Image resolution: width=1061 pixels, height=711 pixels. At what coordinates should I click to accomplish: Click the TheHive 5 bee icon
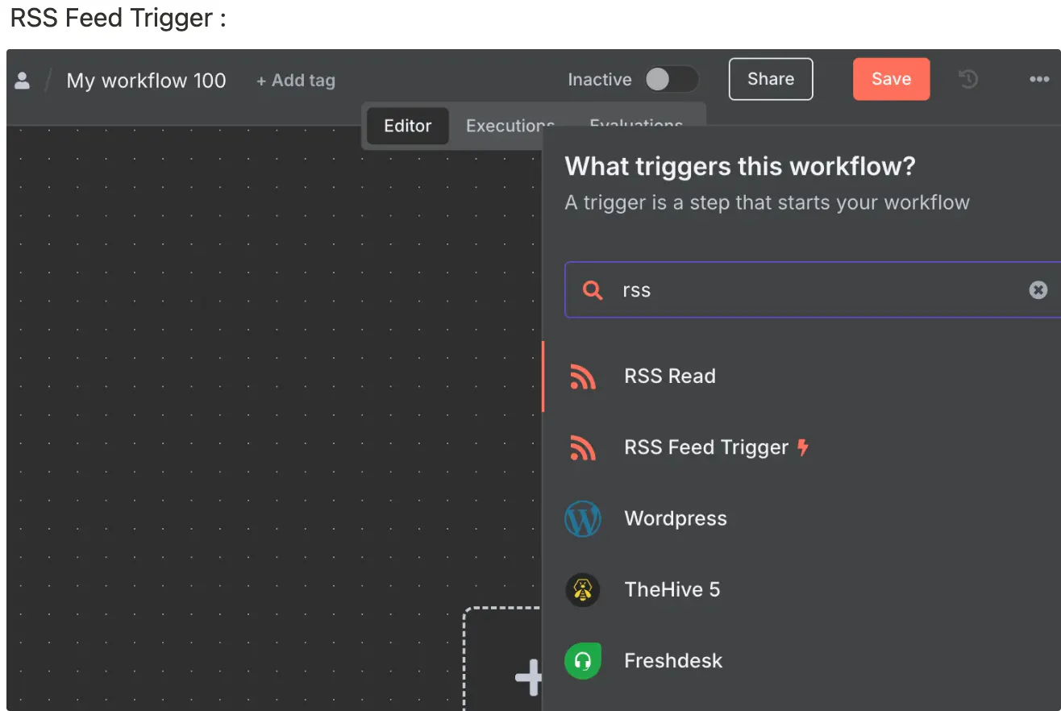583,590
